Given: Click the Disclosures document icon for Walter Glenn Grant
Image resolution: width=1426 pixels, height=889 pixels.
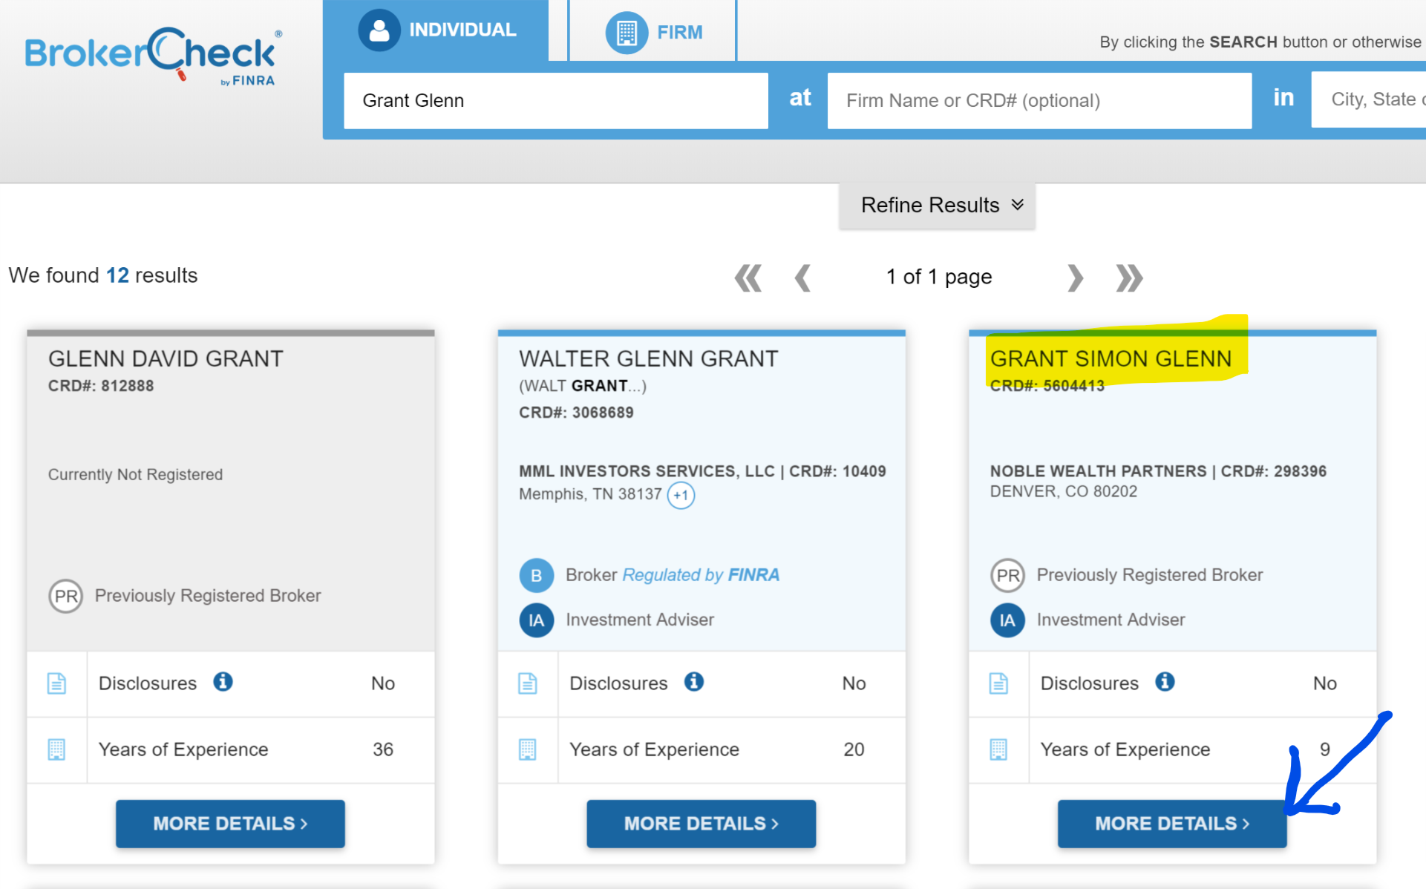Looking at the screenshot, I should click(x=528, y=683).
